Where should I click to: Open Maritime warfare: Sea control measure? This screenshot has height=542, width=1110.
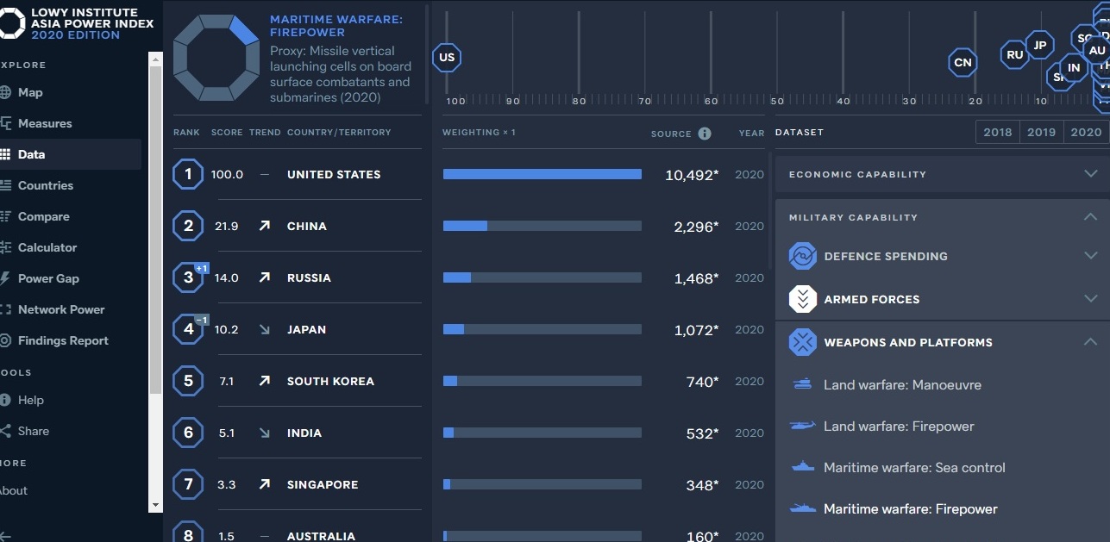tap(914, 468)
